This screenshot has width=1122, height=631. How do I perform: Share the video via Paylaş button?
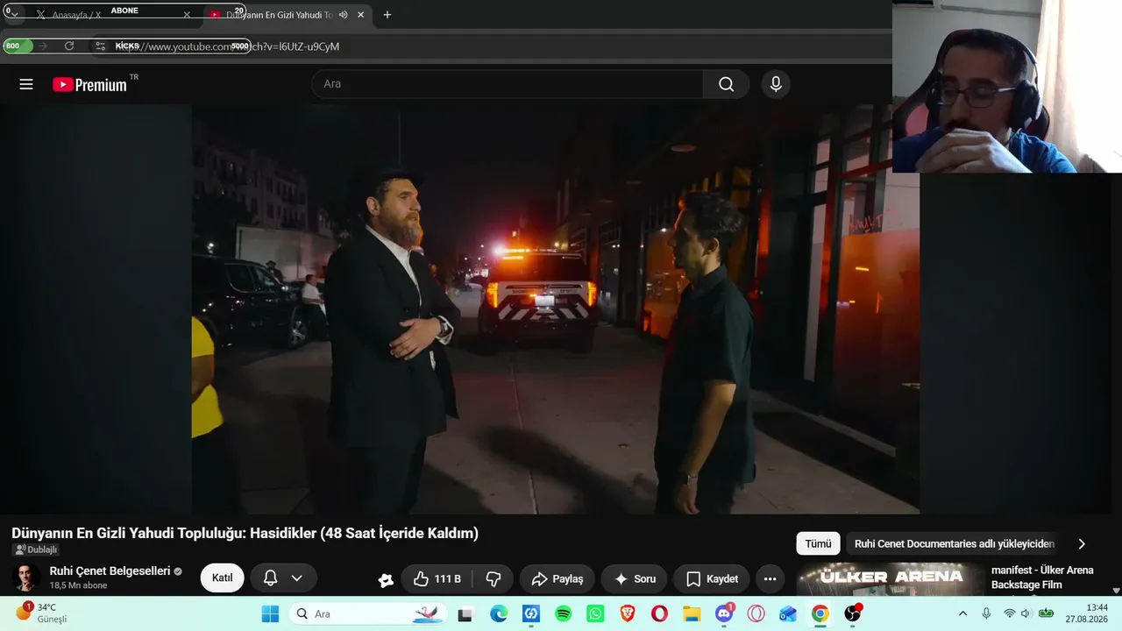coord(557,579)
